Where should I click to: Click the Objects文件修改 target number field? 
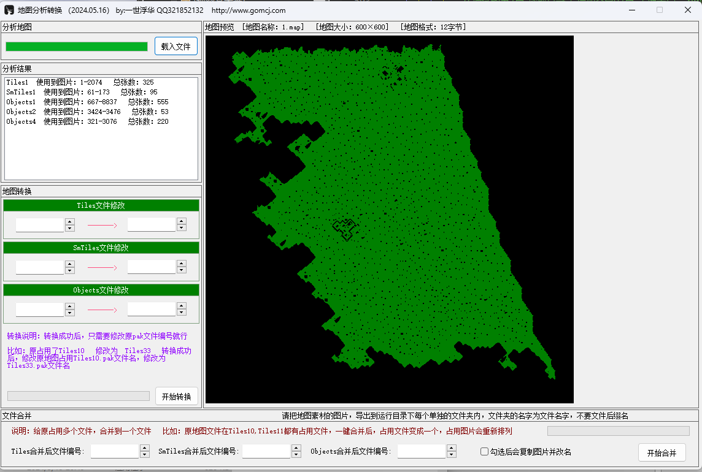[152, 309]
